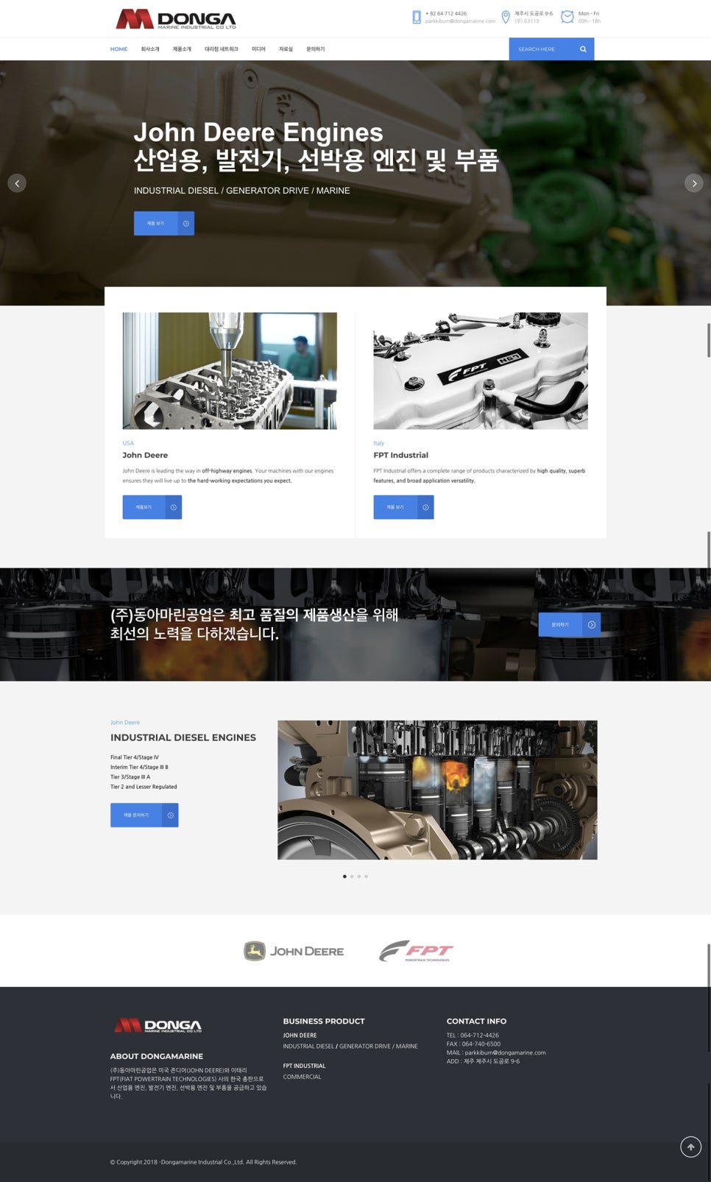Click the John Deere brand logo
711x1182 pixels.
coord(294,951)
